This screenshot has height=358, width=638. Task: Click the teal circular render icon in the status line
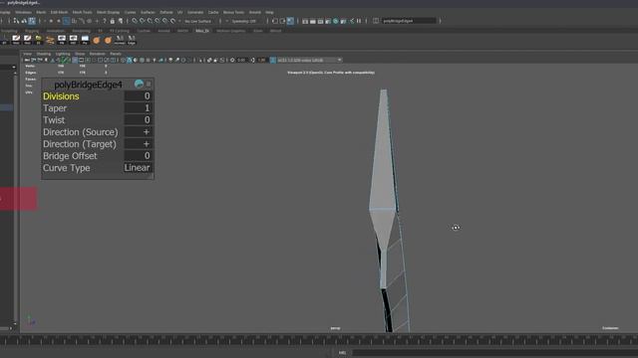coord(336,21)
